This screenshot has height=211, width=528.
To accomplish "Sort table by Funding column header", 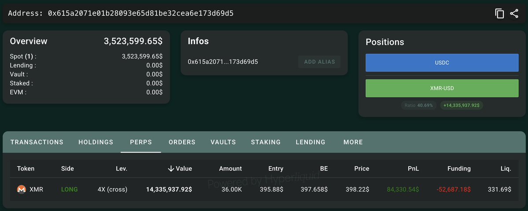I will (459, 169).
